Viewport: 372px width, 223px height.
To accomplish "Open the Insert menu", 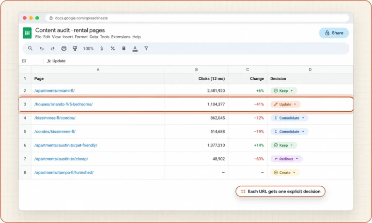I will 68,37.
